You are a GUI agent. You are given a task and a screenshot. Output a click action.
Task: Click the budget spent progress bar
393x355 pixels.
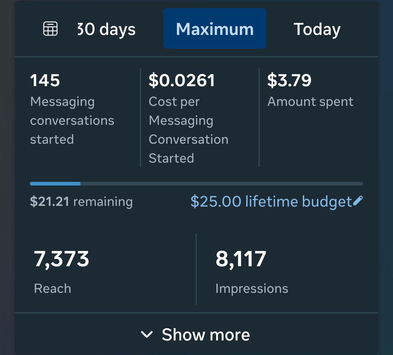(196, 184)
